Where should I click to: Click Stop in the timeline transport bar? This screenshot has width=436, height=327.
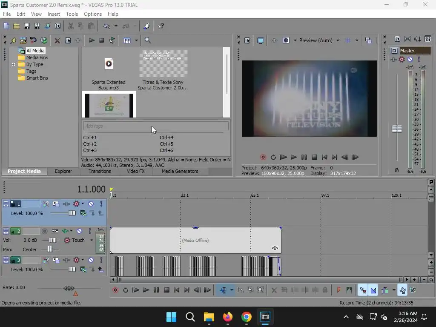[166, 290]
